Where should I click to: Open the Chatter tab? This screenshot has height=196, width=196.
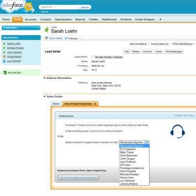[93, 19]
